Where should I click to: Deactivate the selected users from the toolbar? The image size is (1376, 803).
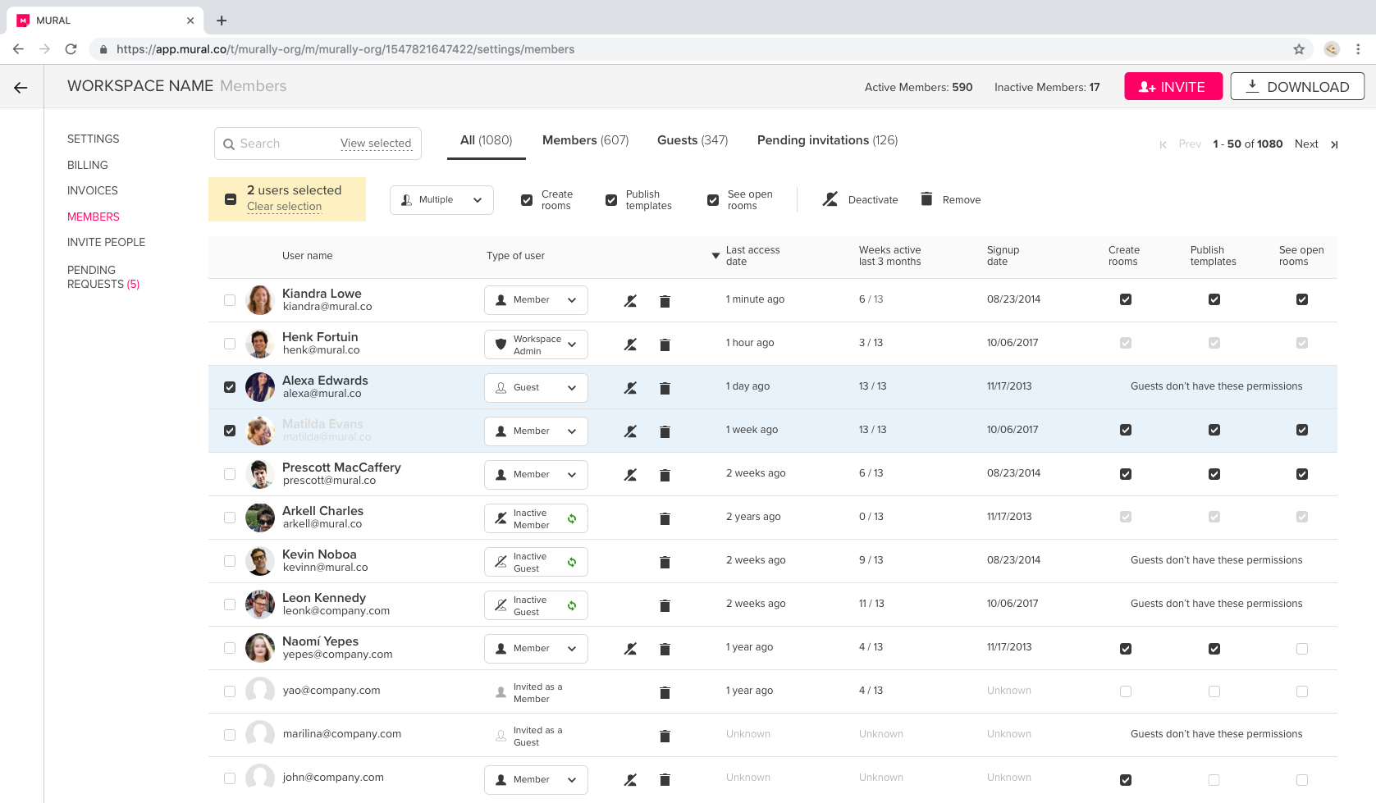pyautogui.click(x=860, y=200)
